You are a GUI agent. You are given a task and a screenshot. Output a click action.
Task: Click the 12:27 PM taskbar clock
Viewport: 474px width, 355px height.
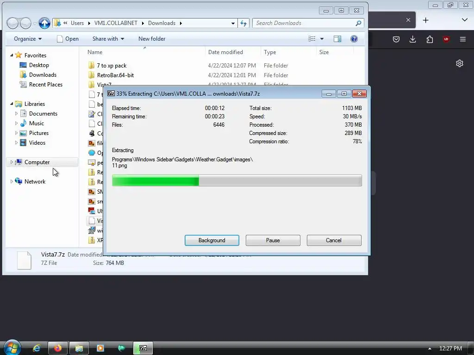click(450, 349)
